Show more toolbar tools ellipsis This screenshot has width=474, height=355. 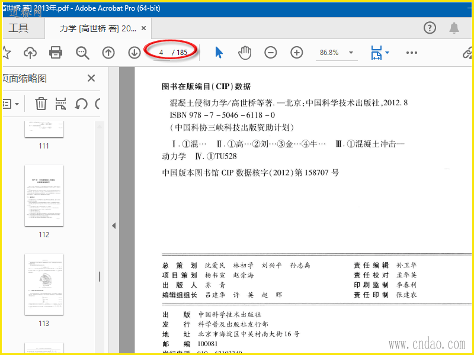tap(412, 53)
